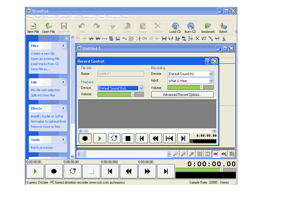This screenshot has width=295, height=221.
Task: Open the Window menu
Action: pos(114,17)
